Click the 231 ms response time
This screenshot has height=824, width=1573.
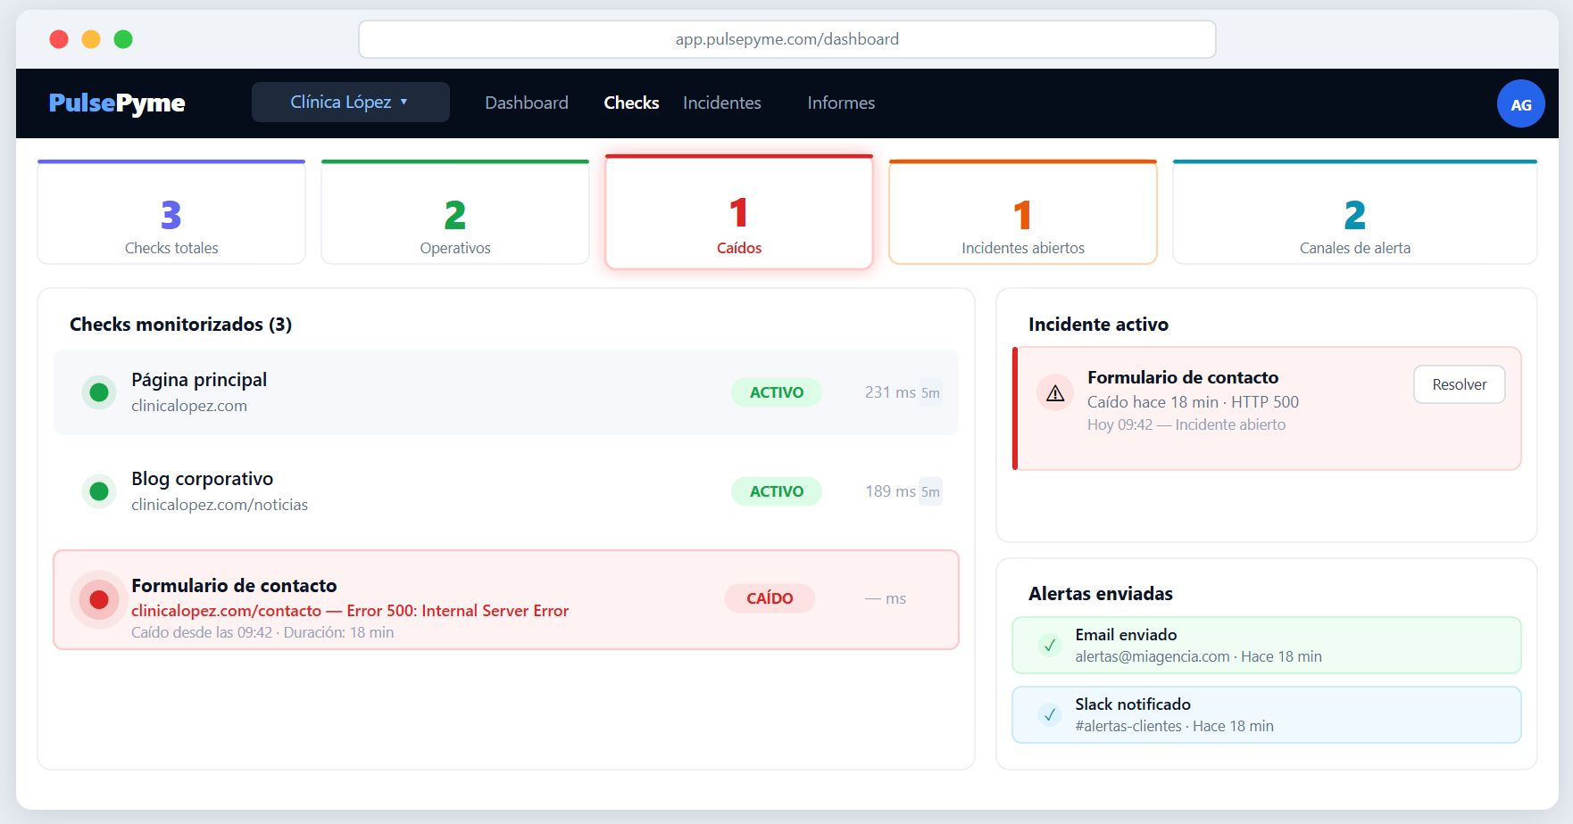(890, 392)
